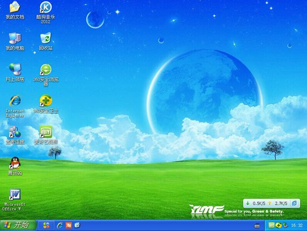307x231 pixels.
Task: Open the 开始 start menu
Action: [18, 225]
